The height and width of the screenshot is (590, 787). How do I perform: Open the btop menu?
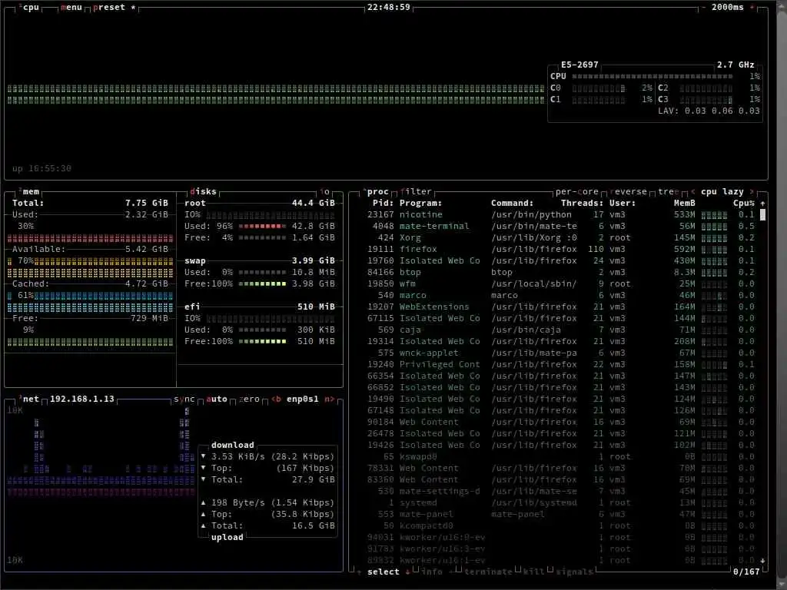click(71, 8)
